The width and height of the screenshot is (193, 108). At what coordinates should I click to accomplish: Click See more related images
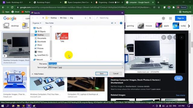[x=180, y=95]
